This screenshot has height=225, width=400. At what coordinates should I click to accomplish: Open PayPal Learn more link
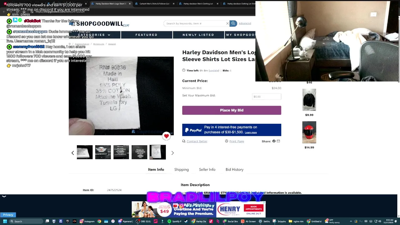[251, 132]
